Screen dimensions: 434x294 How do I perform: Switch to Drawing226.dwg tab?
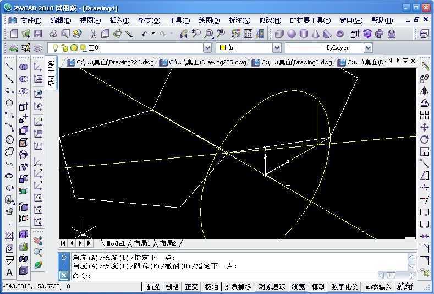click(x=111, y=62)
